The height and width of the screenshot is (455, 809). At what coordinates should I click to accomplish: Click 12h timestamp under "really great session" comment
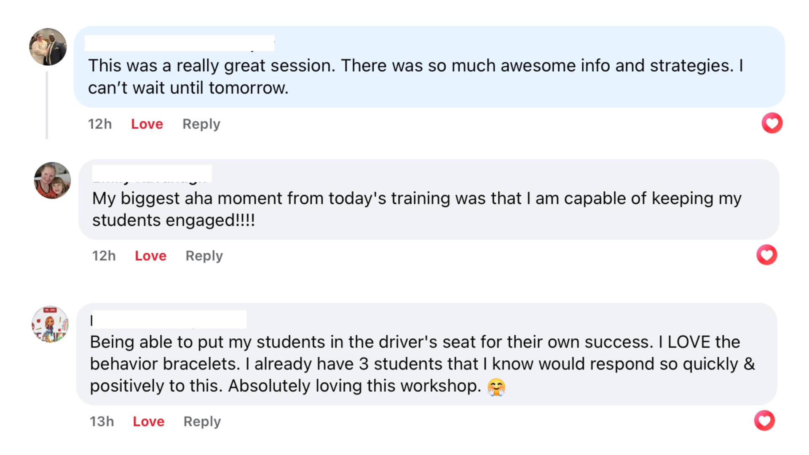(x=100, y=124)
